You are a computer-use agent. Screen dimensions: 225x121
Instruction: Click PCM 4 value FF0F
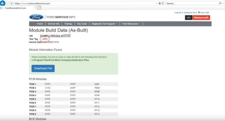[97, 95]
